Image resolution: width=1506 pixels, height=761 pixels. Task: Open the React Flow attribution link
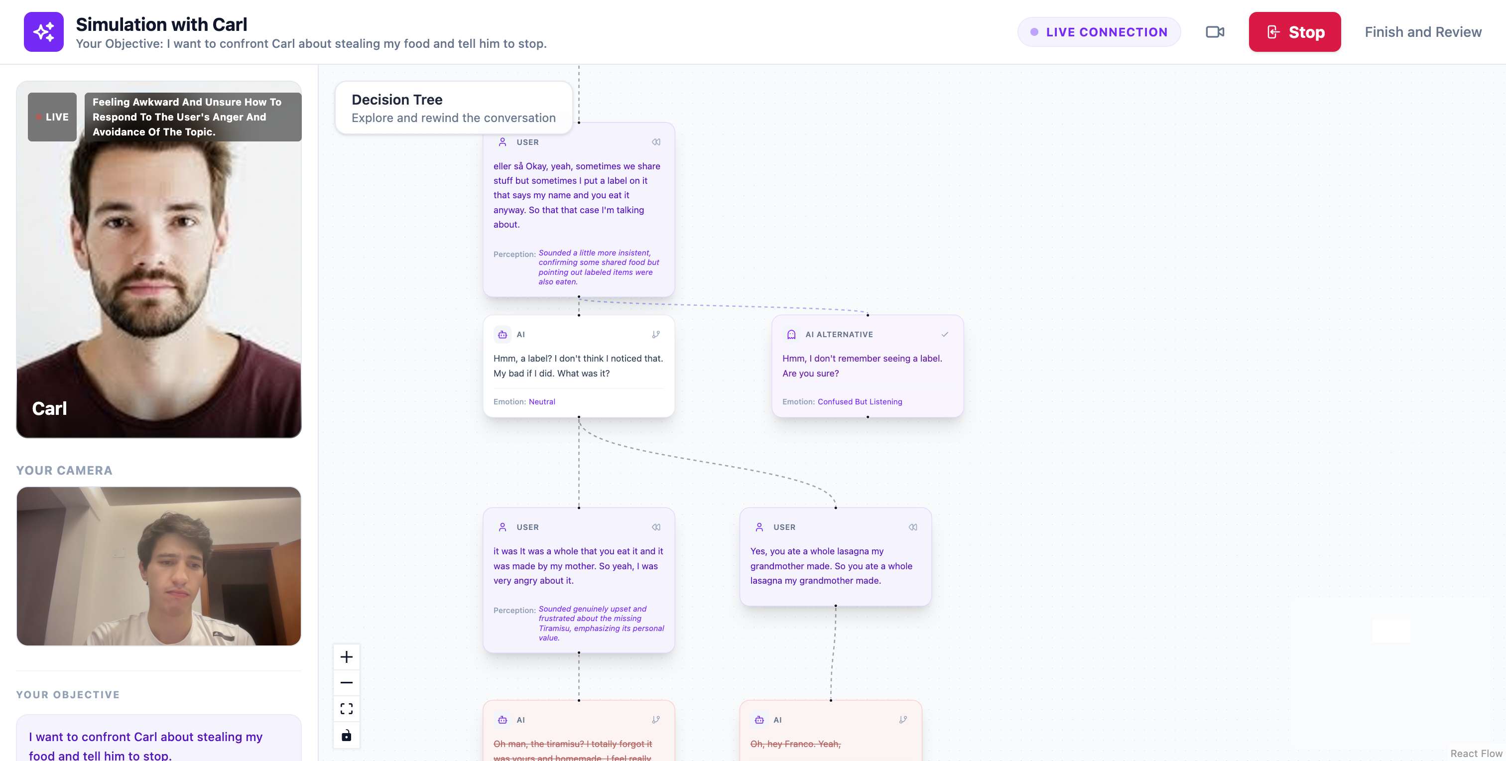tap(1476, 754)
